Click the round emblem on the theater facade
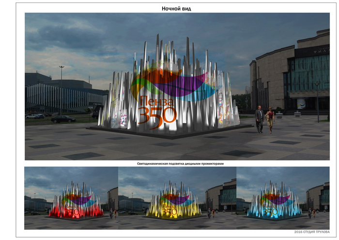Image resolution: width=339 pixels, height=240 pixels. click(301, 103)
